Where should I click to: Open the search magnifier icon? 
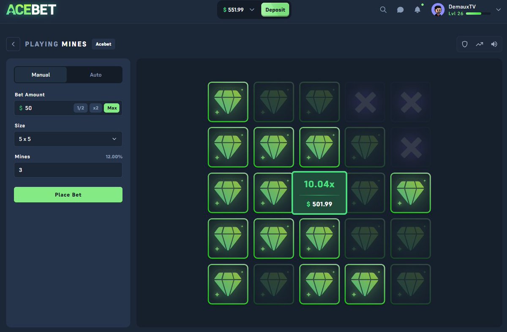pos(383,10)
